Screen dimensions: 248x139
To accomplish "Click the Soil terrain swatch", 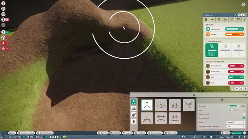I will [x=208, y=77].
